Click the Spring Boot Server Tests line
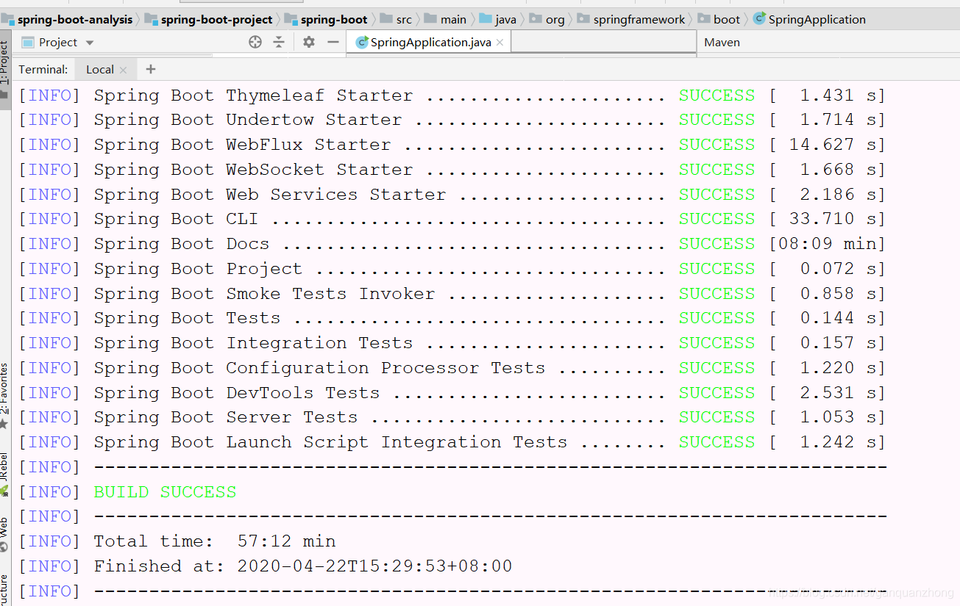 point(452,417)
